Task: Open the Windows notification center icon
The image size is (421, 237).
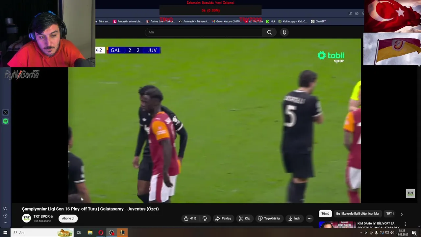Action: (x=414, y=233)
